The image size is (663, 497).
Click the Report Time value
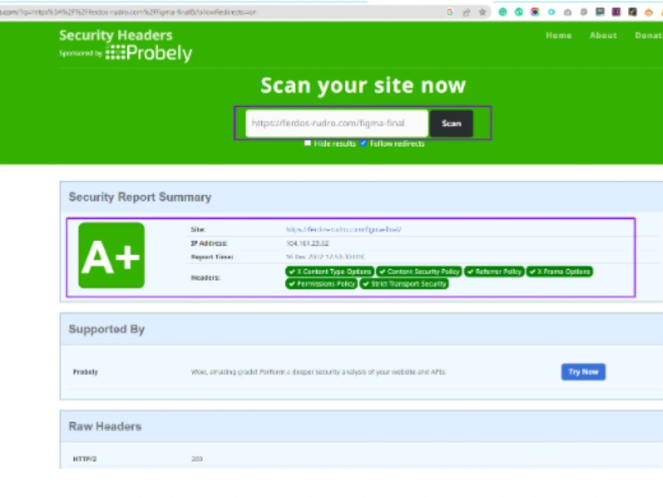click(x=325, y=256)
